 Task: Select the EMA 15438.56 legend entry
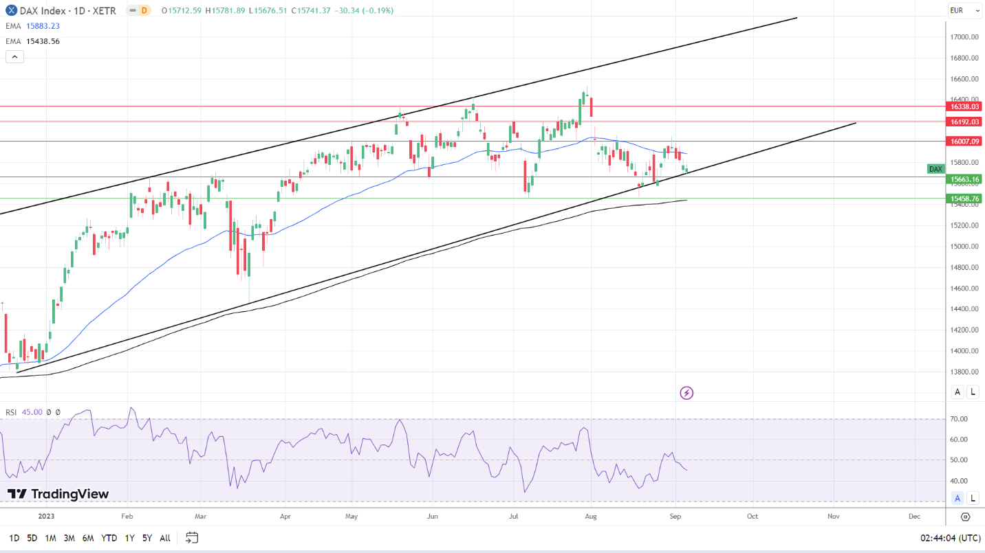point(32,41)
